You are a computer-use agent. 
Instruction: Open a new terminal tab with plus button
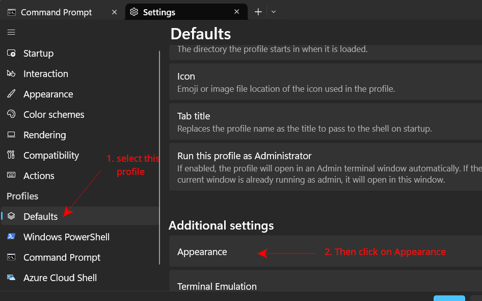[x=258, y=11]
